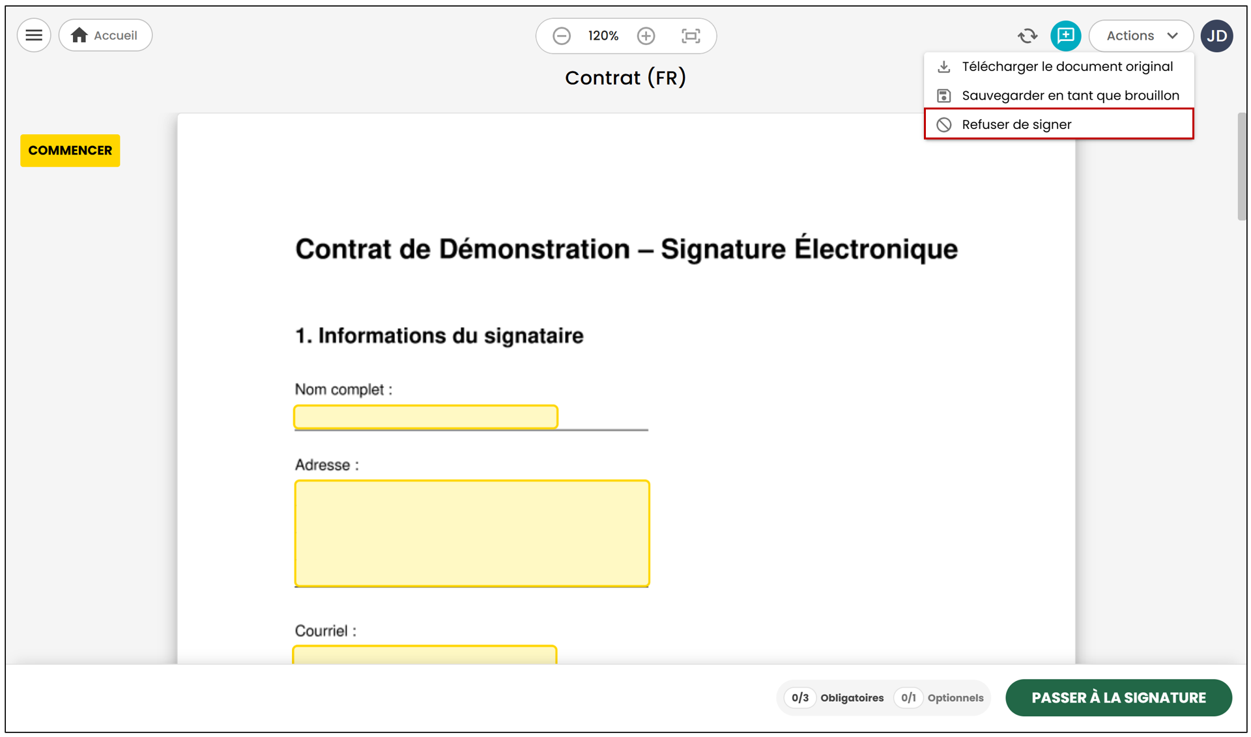Collapse the Actions dropdown
Image resolution: width=1251 pixels, height=737 pixels.
(x=1141, y=36)
